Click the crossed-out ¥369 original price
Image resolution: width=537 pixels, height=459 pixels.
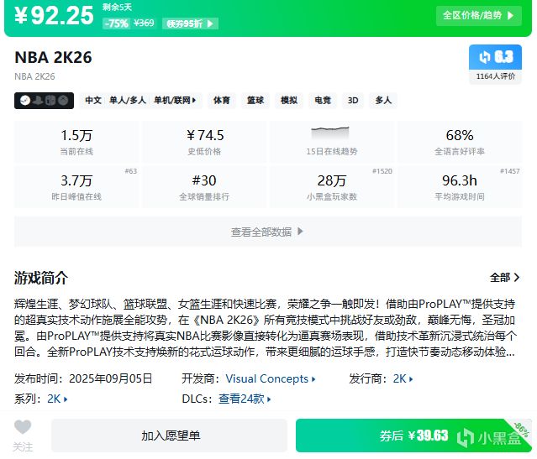[144, 23]
